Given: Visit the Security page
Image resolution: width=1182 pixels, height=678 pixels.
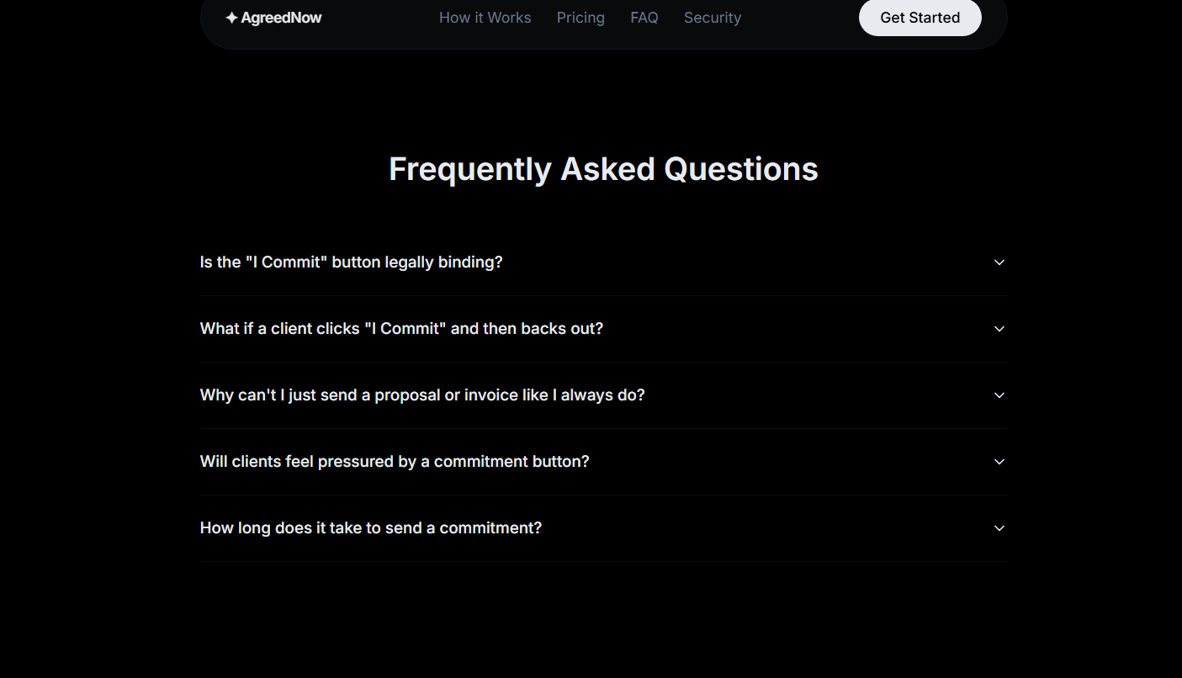Looking at the screenshot, I should point(712,17).
